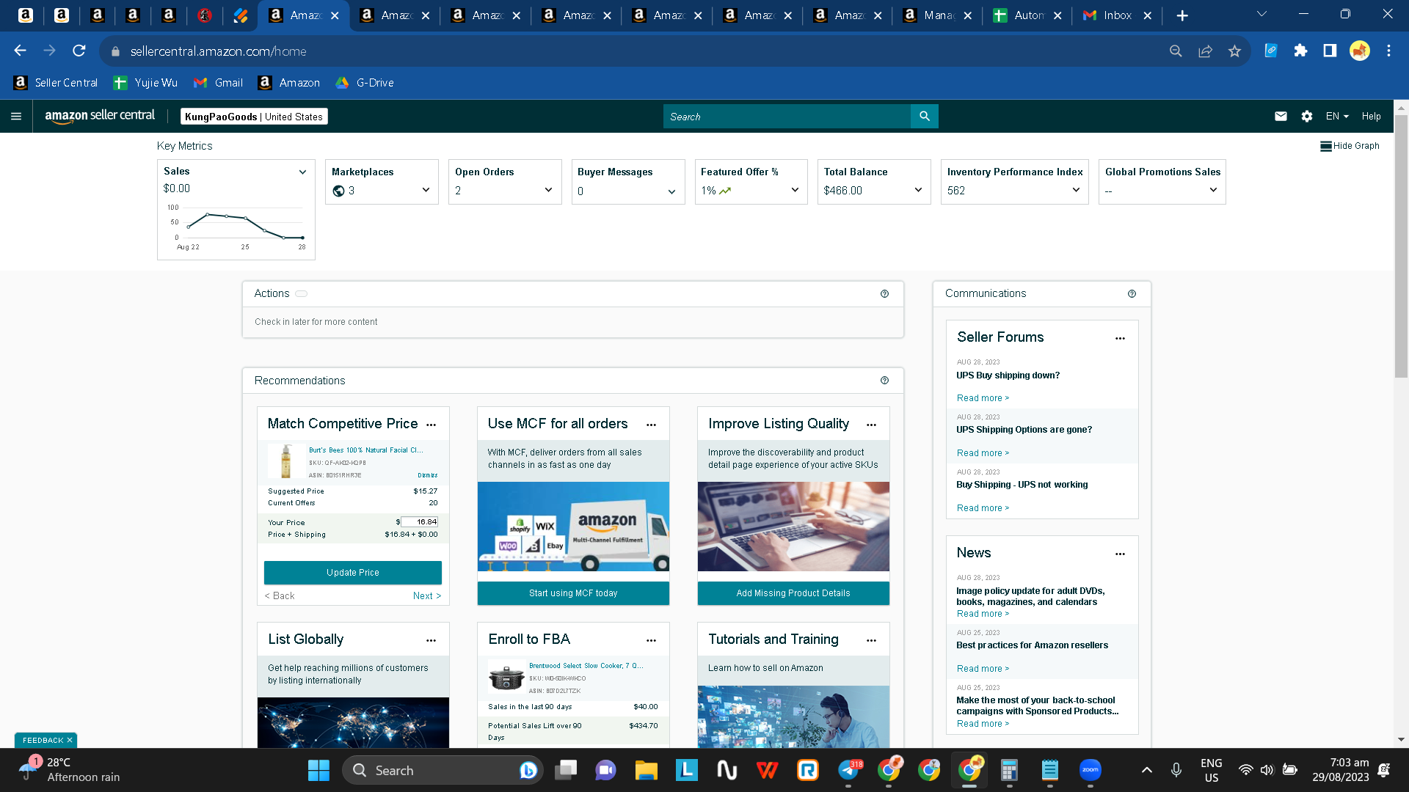
Task: Open Chrome extensions puzzle icon
Action: (x=1301, y=51)
